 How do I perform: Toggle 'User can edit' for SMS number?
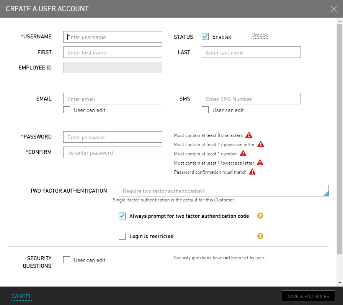pos(205,110)
